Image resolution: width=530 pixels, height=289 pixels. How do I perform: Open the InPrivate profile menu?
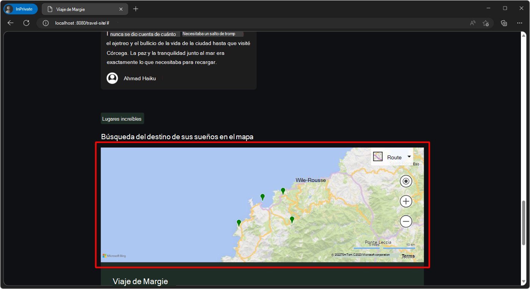tap(20, 8)
